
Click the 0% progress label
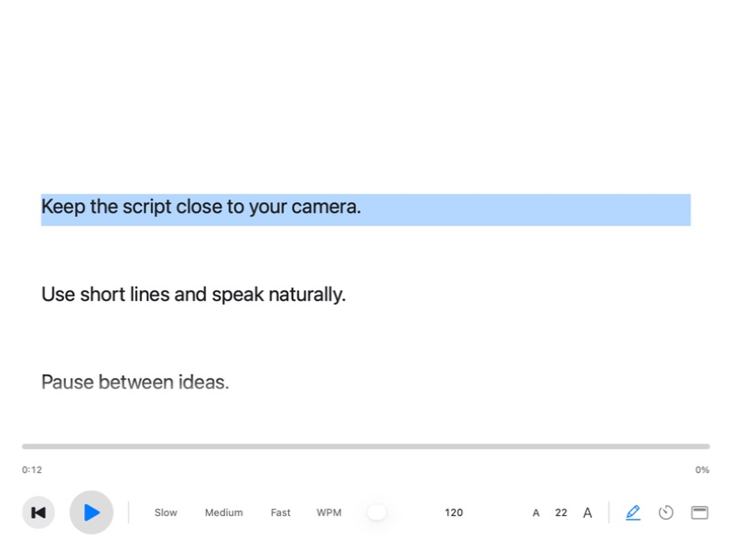pos(702,469)
